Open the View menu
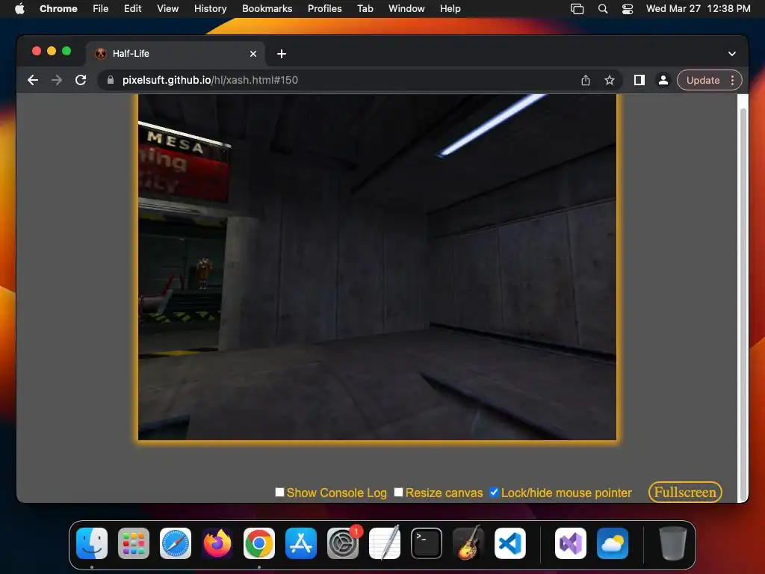765x574 pixels. click(x=168, y=8)
